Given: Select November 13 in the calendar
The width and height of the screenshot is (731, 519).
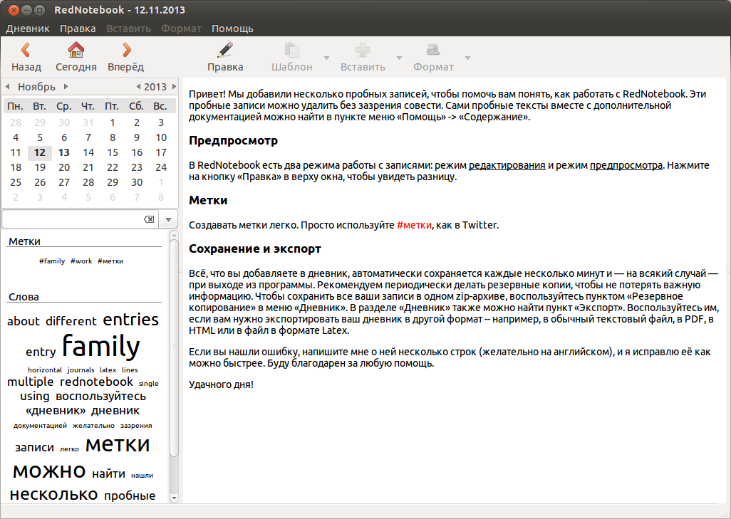Looking at the screenshot, I should pyautogui.click(x=63, y=152).
